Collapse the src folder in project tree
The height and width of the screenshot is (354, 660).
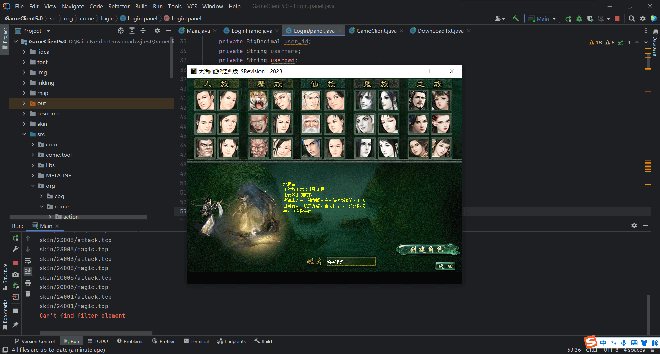coord(24,134)
